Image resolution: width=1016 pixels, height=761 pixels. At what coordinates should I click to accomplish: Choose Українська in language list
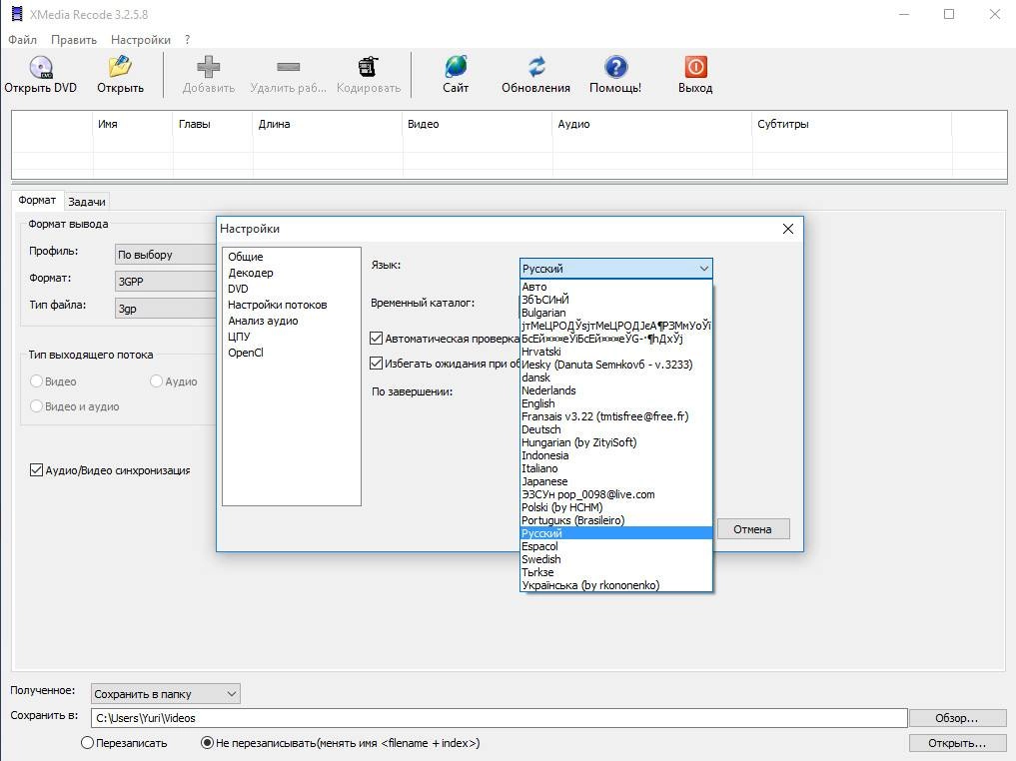(x=616, y=585)
